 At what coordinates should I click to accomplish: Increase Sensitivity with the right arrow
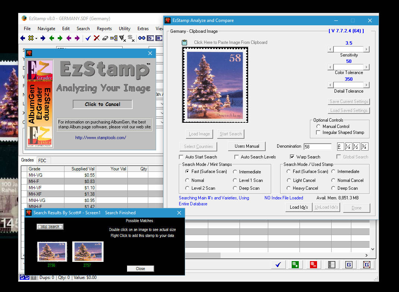pyautogui.click(x=367, y=49)
